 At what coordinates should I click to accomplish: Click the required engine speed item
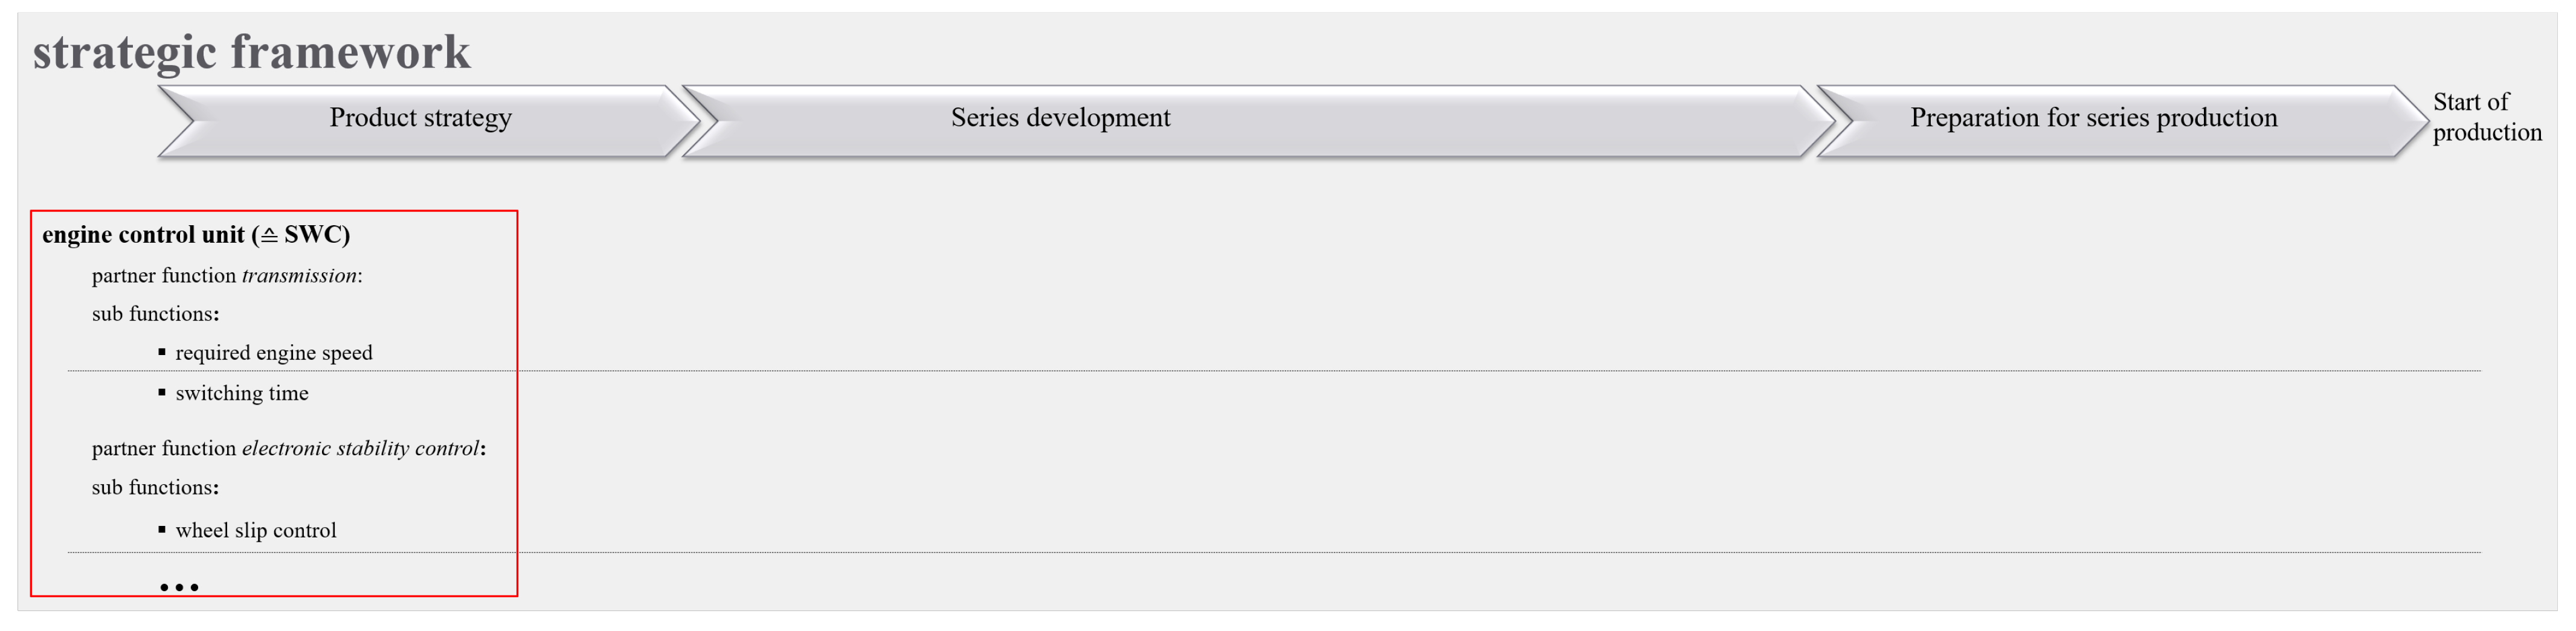(273, 353)
